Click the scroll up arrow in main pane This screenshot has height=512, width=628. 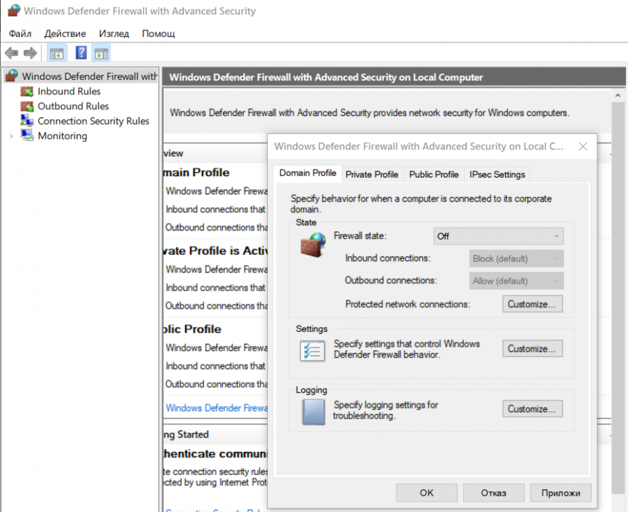click(x=618, y=96)
